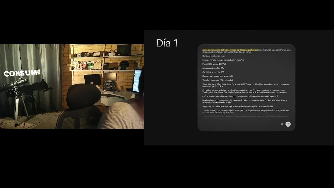The image size is (334, 188).
Task: Click the webcam video of the desk room
Action: click(72, 87)
